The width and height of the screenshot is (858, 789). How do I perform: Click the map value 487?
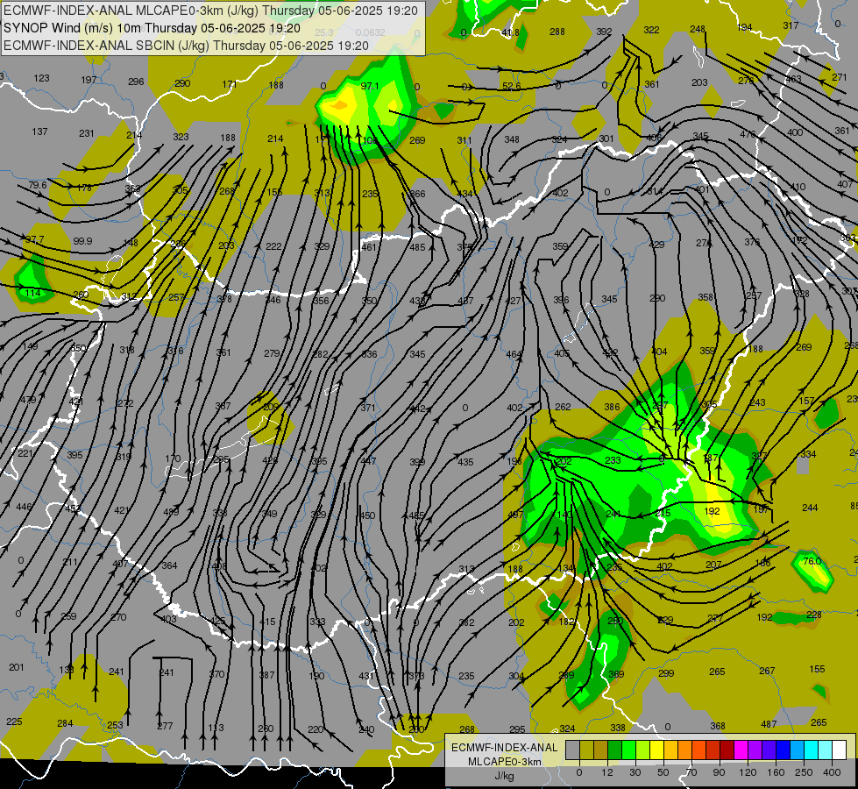769,724
